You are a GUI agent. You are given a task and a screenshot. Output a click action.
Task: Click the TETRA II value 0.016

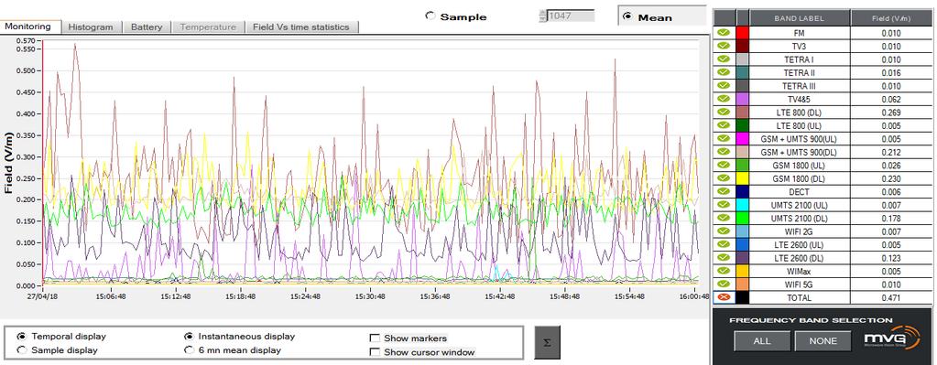[890, 72]
